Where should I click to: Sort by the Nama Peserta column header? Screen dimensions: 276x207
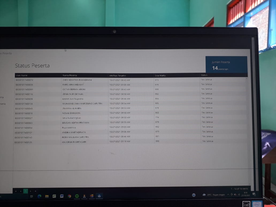point(70,75)
